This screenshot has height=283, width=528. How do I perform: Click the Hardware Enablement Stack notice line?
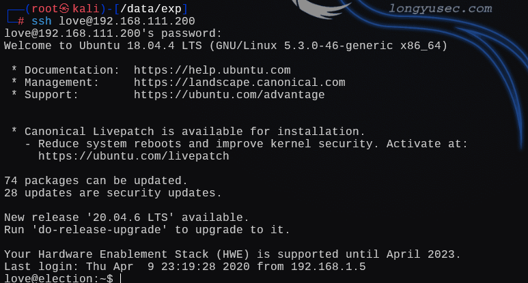coord(232,254)
